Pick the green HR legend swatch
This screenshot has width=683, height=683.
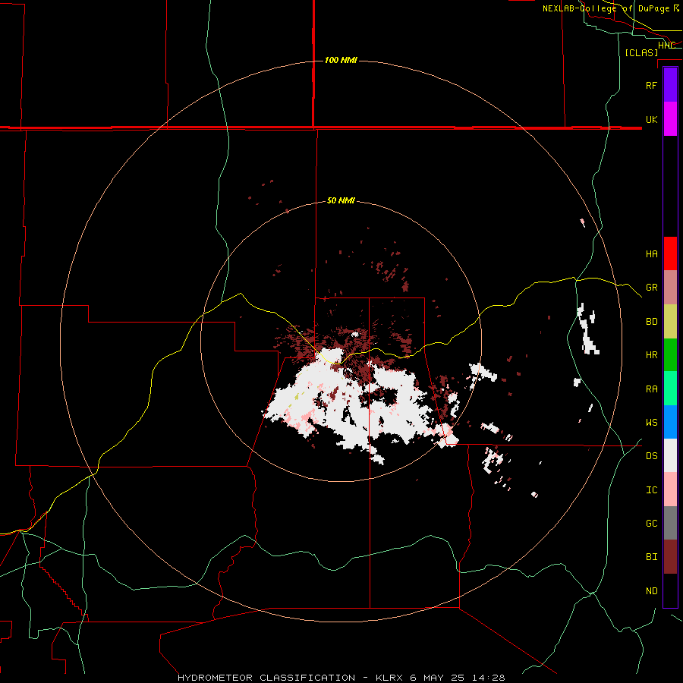[x=670, y=355]
